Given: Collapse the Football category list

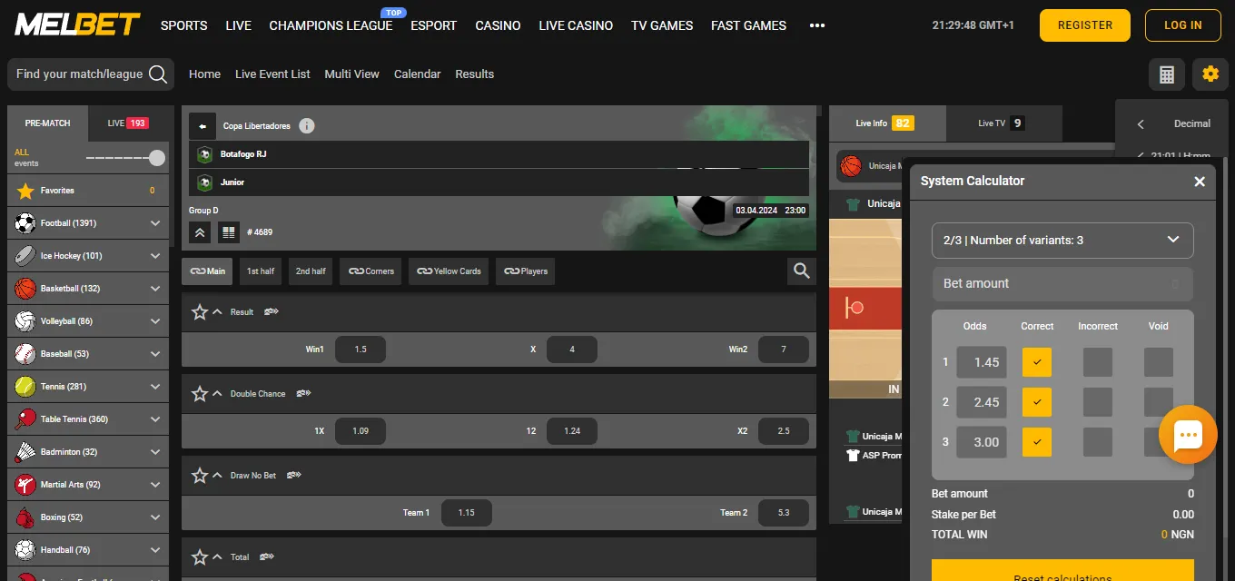Looking at the screenshot, I should pos(154,222).
